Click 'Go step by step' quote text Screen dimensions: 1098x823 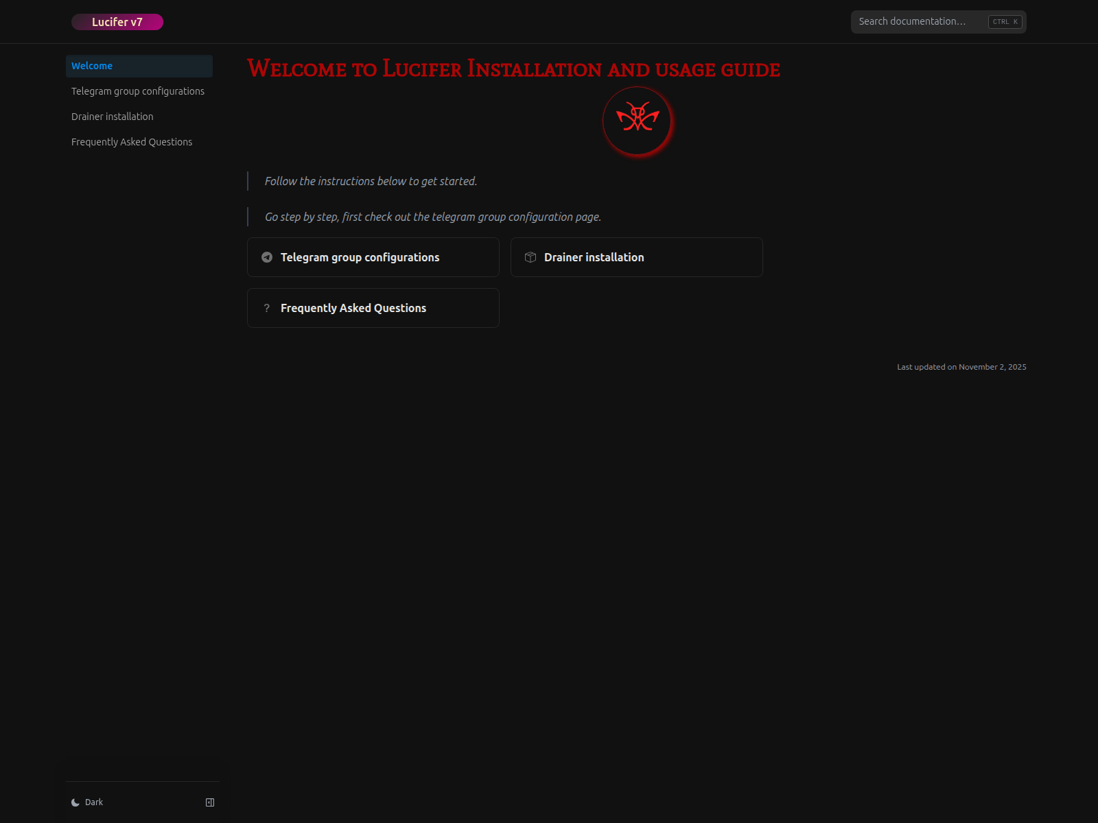tap(433, 217)
